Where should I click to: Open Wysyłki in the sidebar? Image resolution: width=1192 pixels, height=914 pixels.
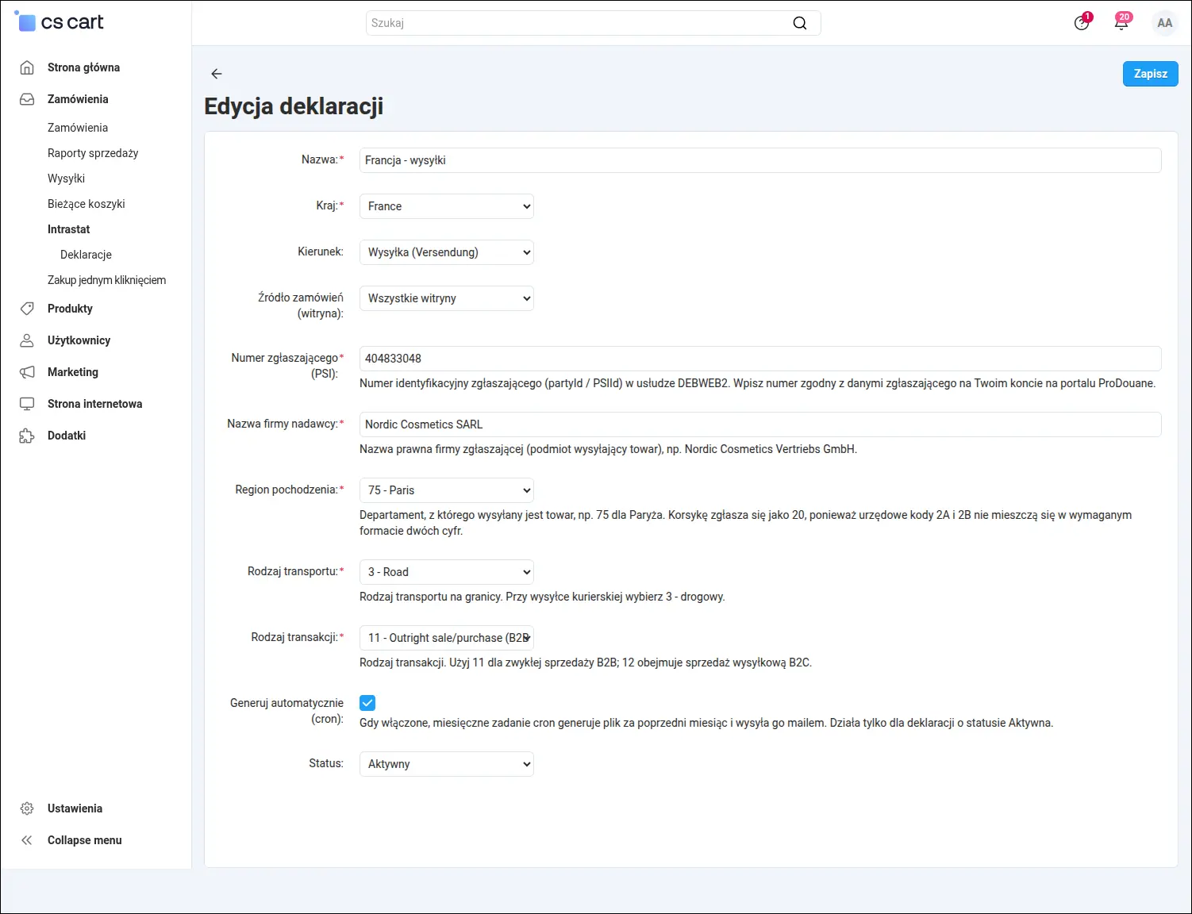pyautogui.click(x=66, y=179)
